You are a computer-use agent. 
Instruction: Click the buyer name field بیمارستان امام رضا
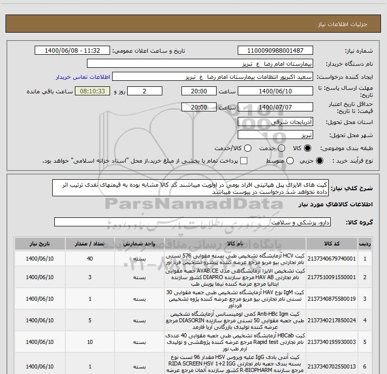tap(200, 64)
